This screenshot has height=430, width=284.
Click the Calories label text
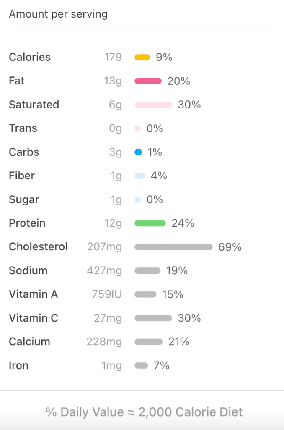click(x=30, y=57)
